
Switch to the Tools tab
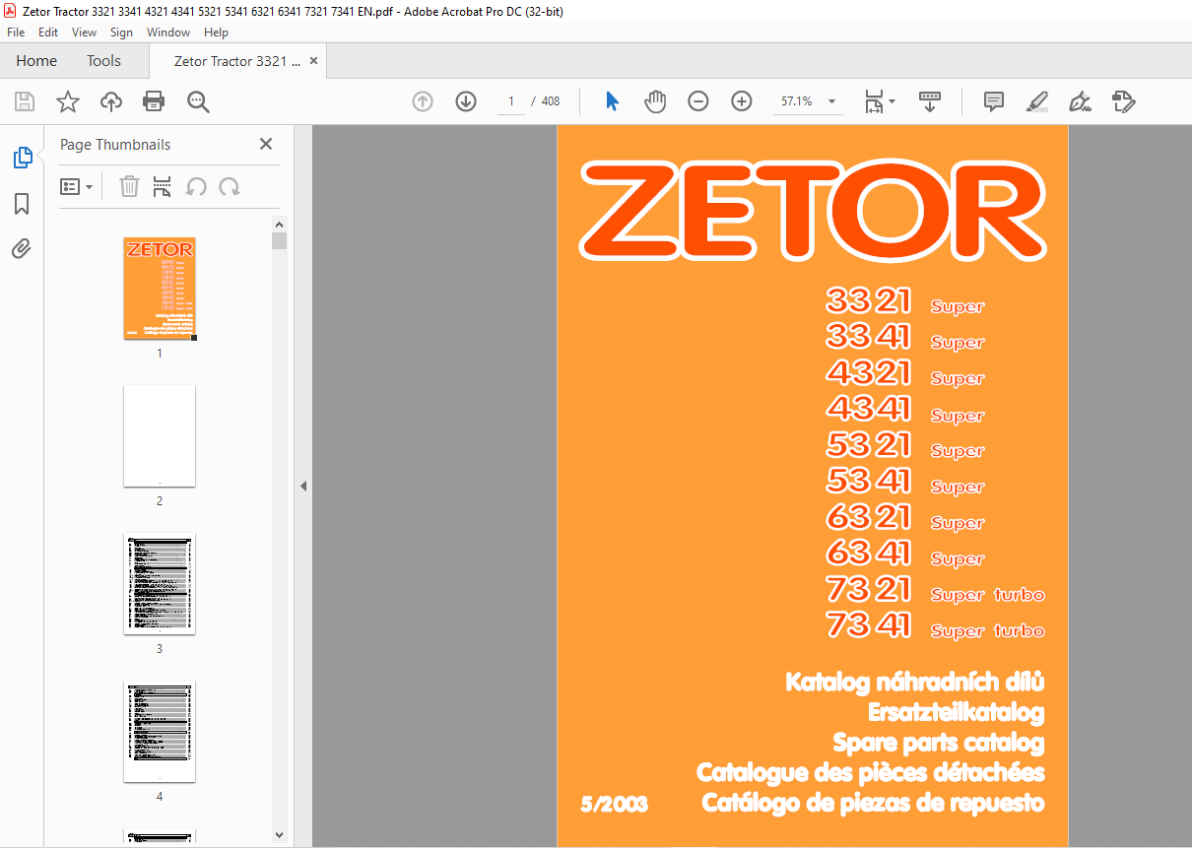click(x=103, y=61)
